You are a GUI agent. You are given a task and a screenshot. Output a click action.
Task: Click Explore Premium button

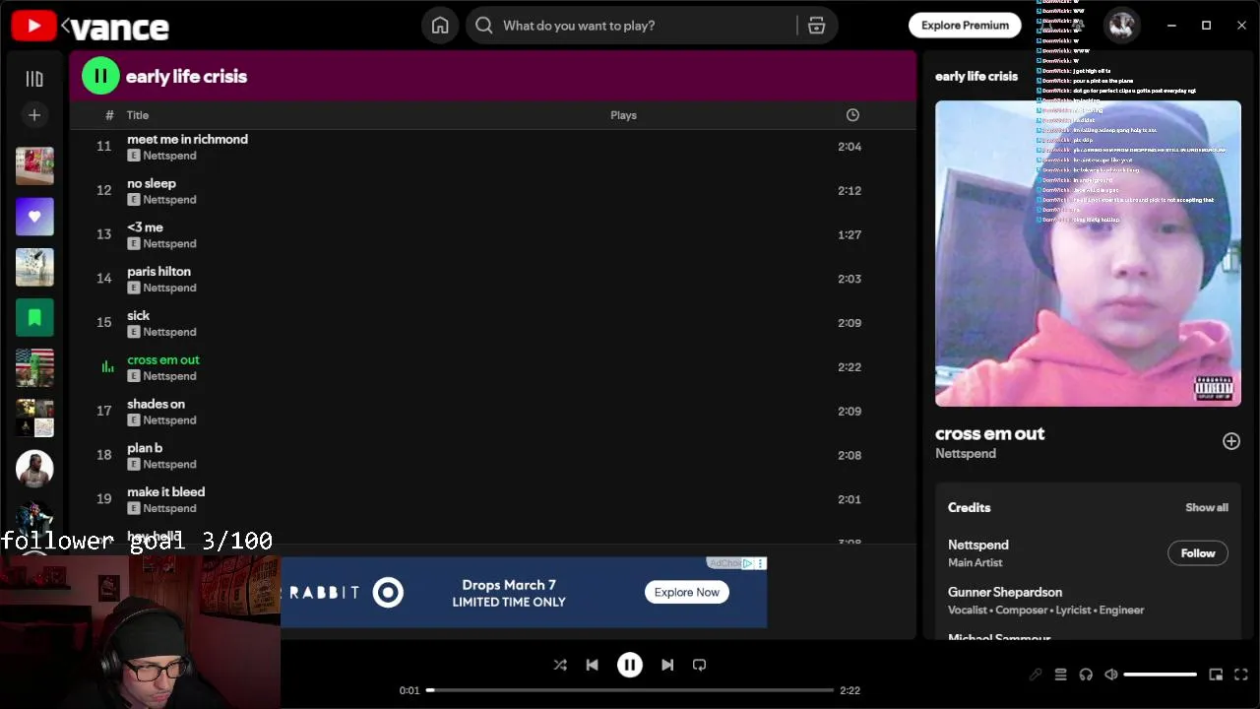point(965,26)
